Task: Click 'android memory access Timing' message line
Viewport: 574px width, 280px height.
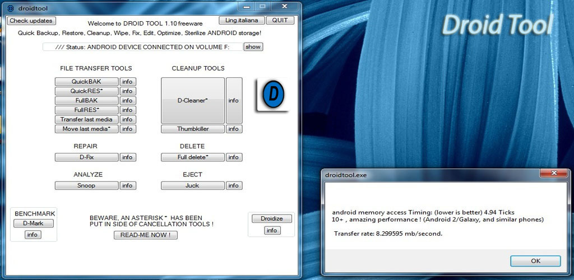Action: pyautogui.click(x=423, y=212)
